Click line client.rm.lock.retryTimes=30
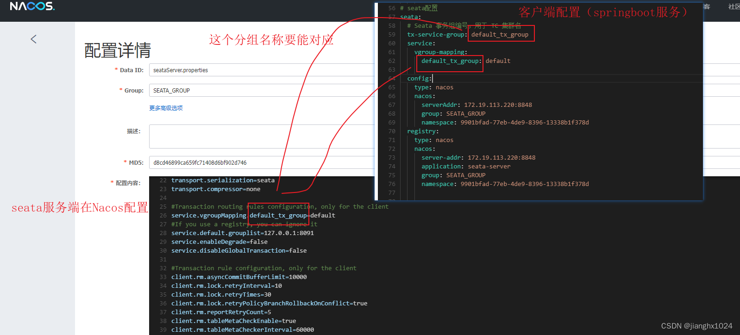 pos(221,295)
